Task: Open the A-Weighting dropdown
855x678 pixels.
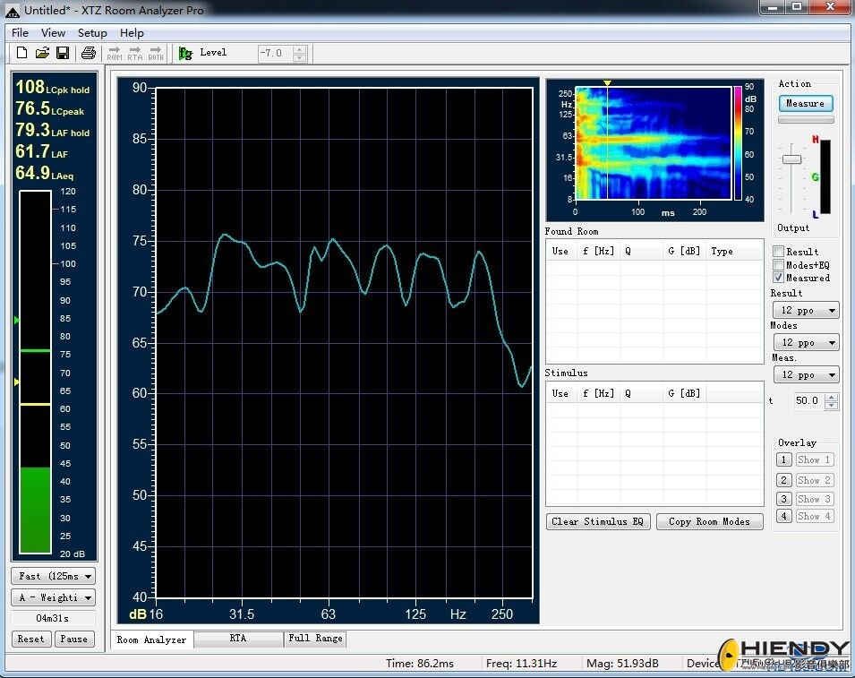Action: [x=54, y=597]
